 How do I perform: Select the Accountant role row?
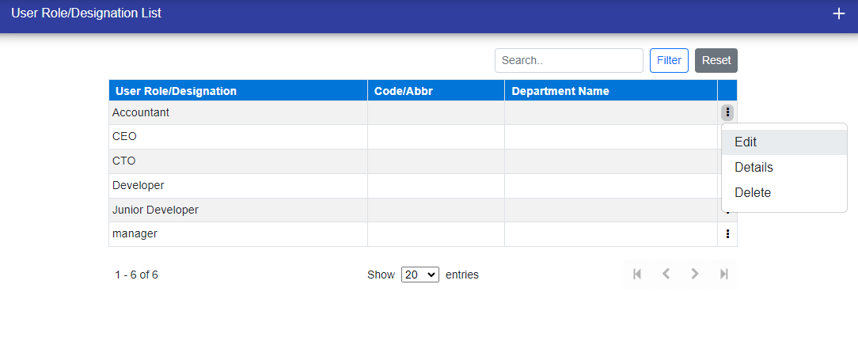point(141,112)
